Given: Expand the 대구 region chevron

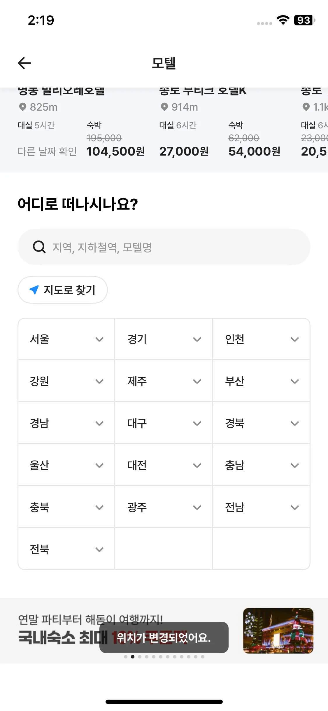Looking at the screenshot, I should 197,423.
